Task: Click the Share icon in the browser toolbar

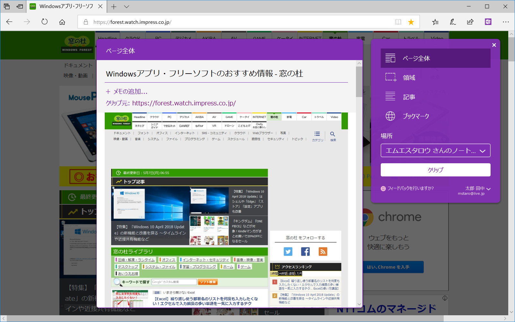Action: (470, 22)
